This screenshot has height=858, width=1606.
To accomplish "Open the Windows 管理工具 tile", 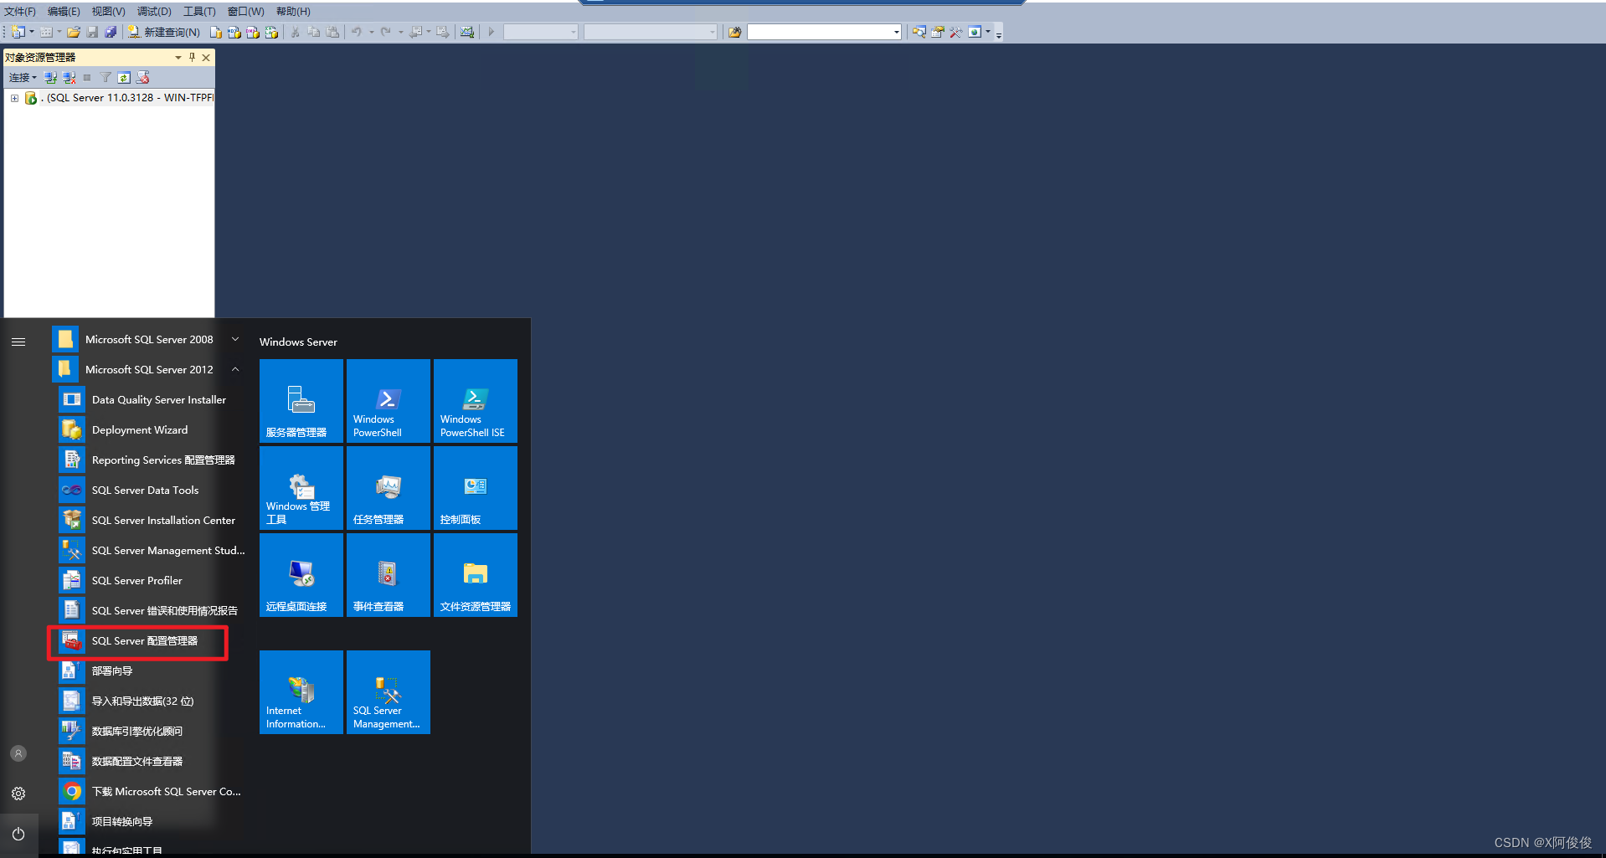I will coord(301,488).
